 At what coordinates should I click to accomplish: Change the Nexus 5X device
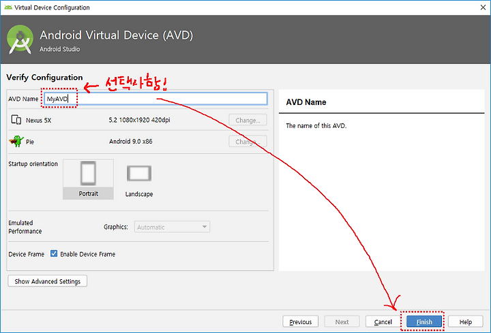click(248, 120)
